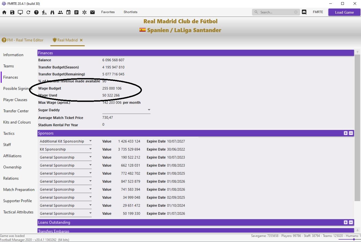
Task: Open General Sponsorship dropdown valued 190 522 212
Action: (66, 157)
